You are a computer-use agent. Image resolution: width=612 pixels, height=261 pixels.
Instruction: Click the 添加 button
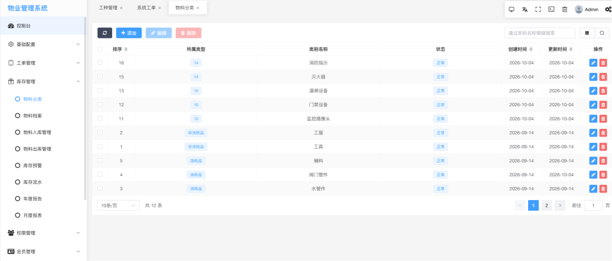pyautogui.click(x=129, y=33)
